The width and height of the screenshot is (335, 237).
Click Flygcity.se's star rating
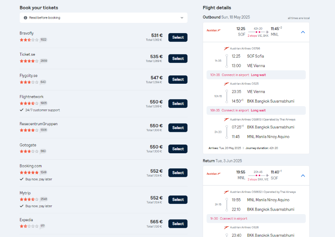point(29,82)
